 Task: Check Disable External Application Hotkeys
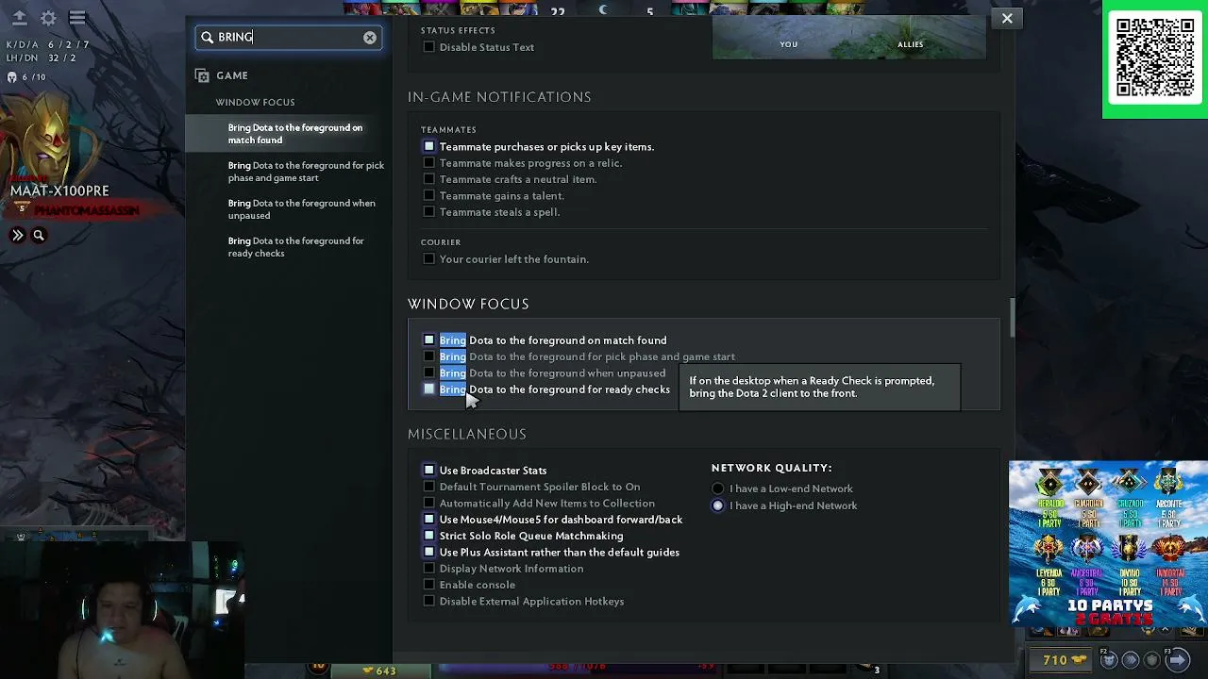pos(429,602)
